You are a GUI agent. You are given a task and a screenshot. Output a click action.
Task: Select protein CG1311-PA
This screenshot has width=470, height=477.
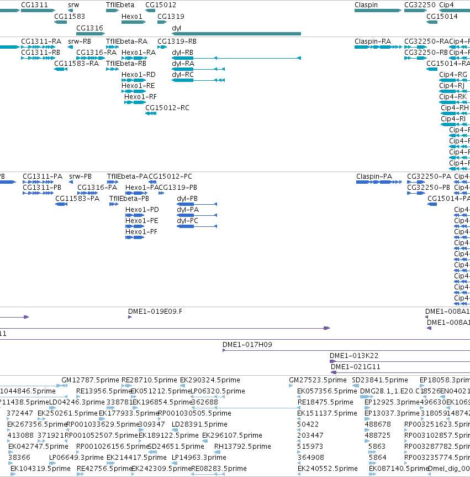point(43,177)
